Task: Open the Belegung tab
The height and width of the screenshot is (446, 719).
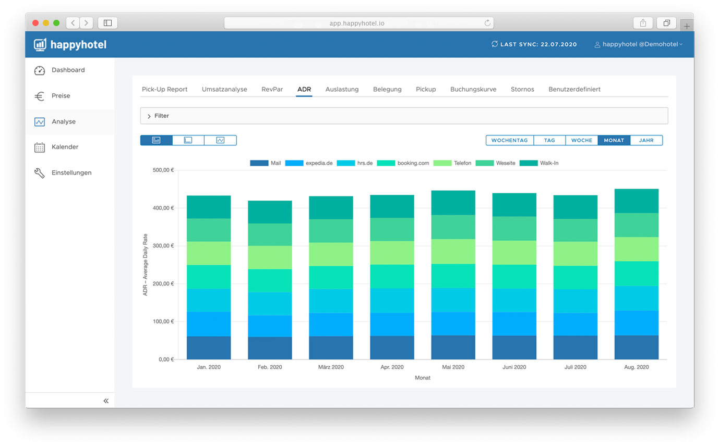Action: (x=387, y=89)
